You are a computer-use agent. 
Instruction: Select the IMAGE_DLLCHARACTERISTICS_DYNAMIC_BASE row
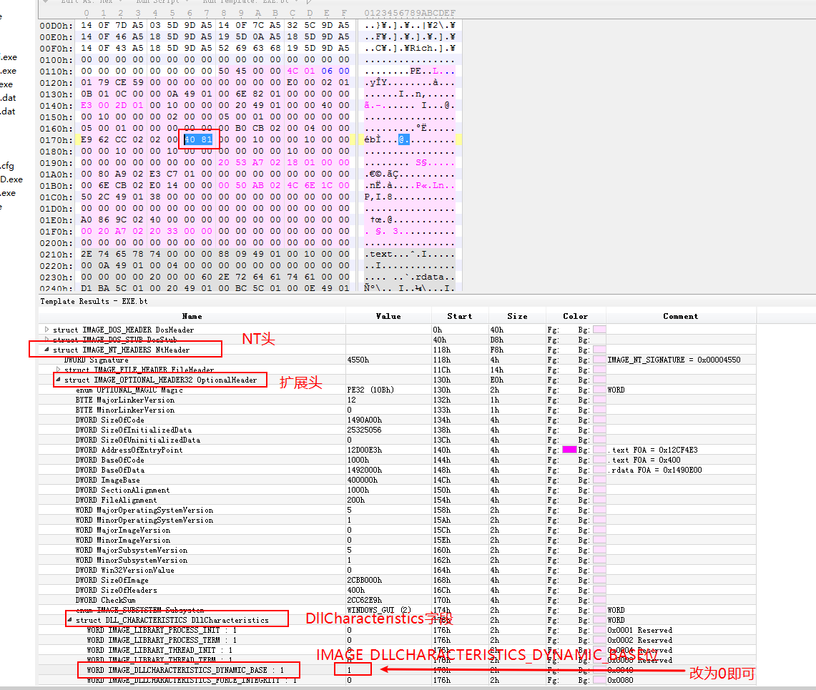point(397,670)
